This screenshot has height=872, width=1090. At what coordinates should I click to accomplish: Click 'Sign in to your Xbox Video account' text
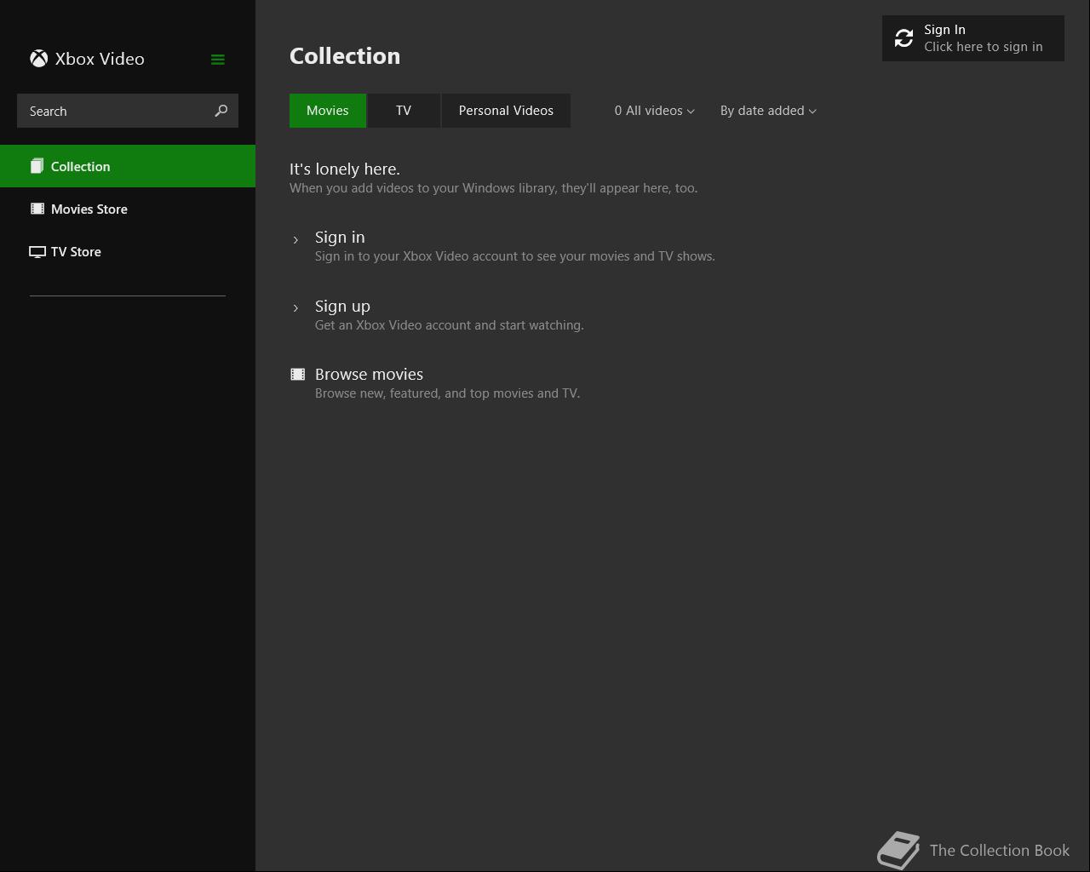514,256
